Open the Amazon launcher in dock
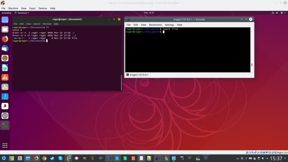288x162 pixels. [x=5, y=106]
